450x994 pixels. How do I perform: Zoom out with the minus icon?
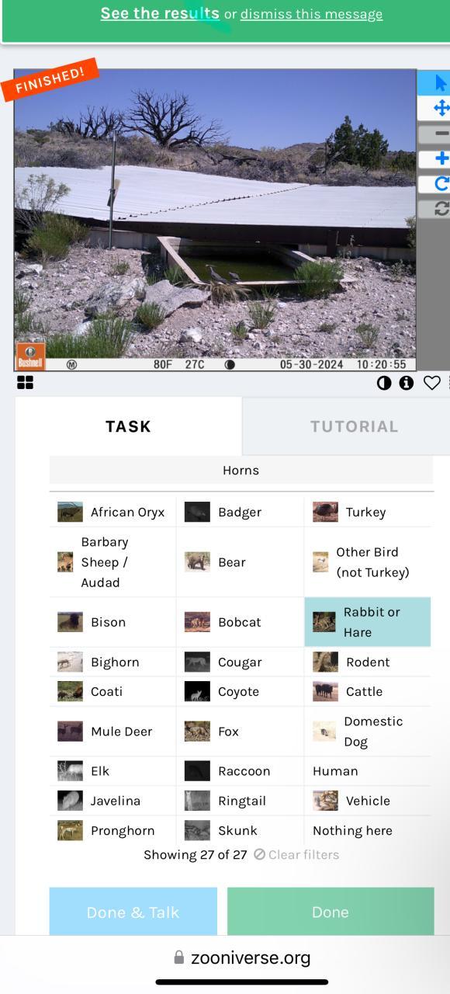(441, 134)
